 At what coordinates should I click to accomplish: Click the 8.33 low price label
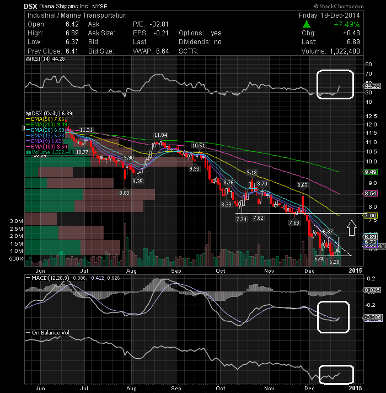click(x=226, y=205)
